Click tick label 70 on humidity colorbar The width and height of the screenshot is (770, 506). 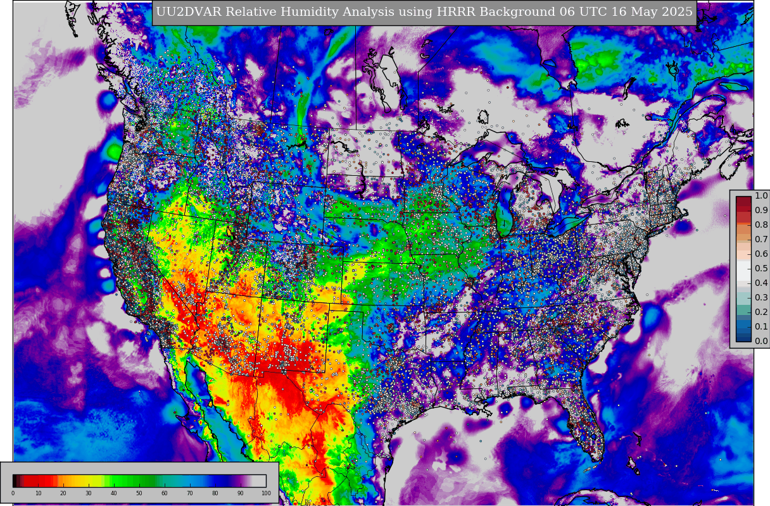pyautogui.click(x=190, y=493)
